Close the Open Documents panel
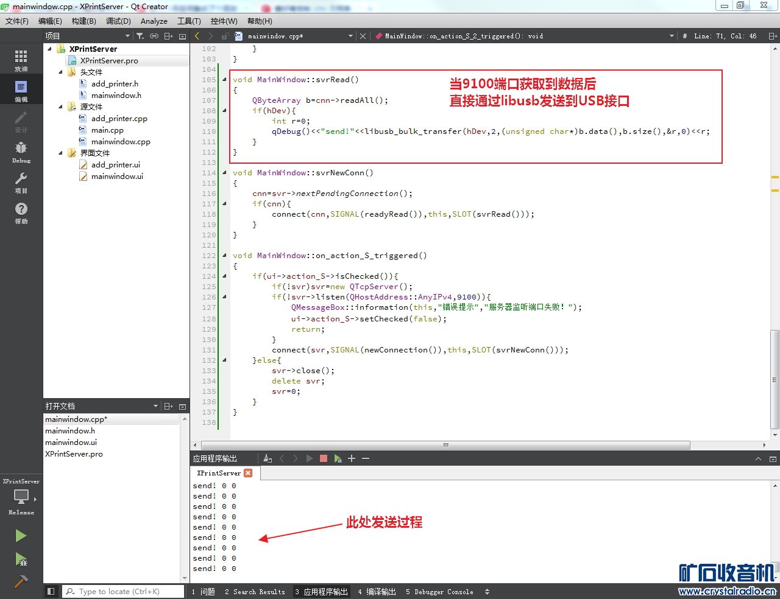 click(x=182, y=406)
